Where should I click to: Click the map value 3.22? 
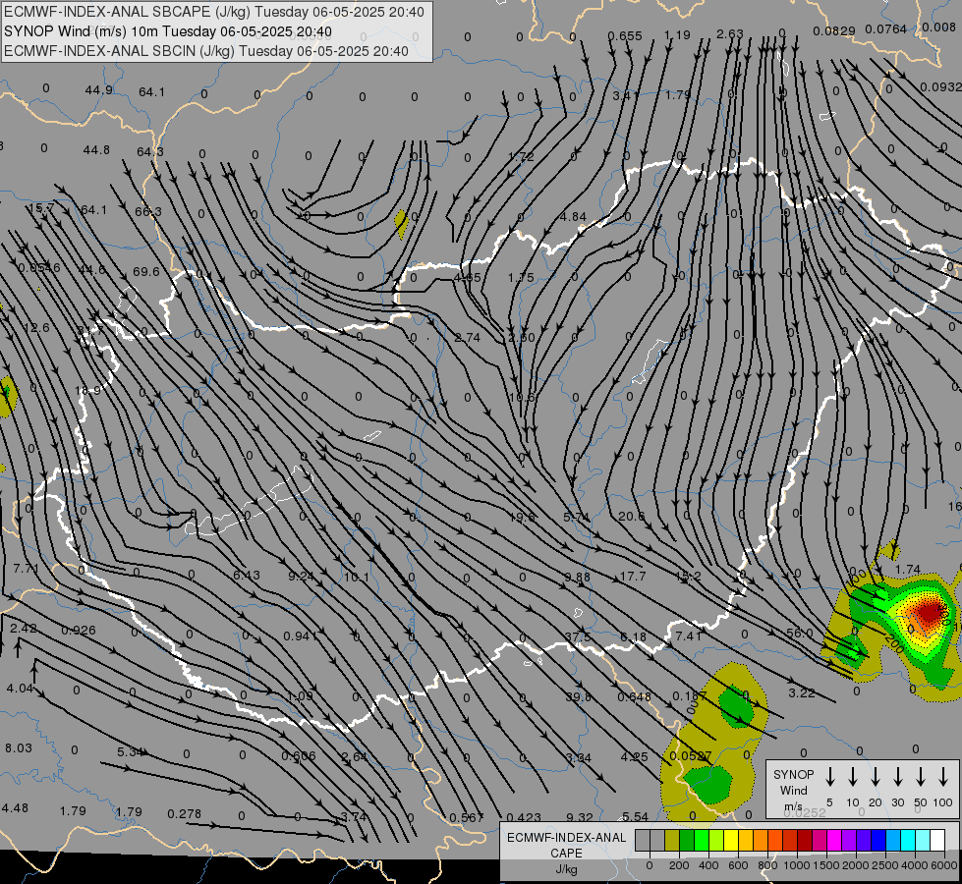[801, 692]
